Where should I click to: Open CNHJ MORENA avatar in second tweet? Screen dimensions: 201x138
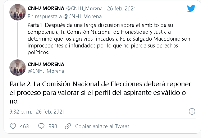18,68
